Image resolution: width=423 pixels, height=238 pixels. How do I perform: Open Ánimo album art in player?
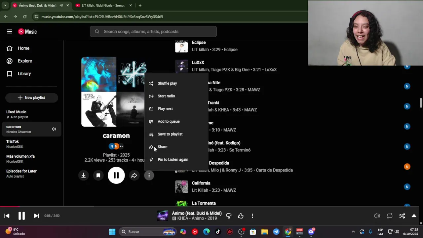(x=163, y=216)
